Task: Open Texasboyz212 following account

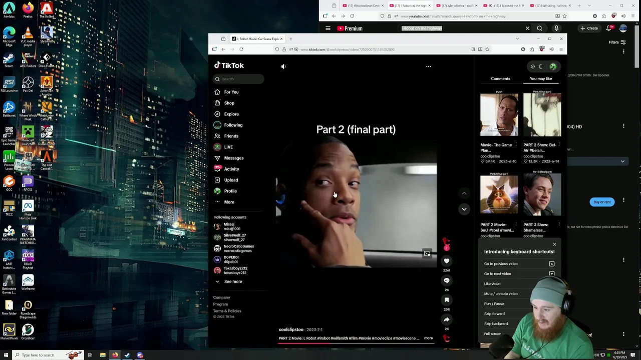Action: (235, 270)
